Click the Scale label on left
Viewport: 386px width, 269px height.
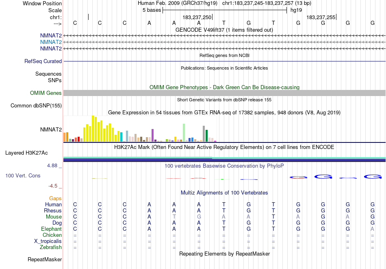click(55, 10)
